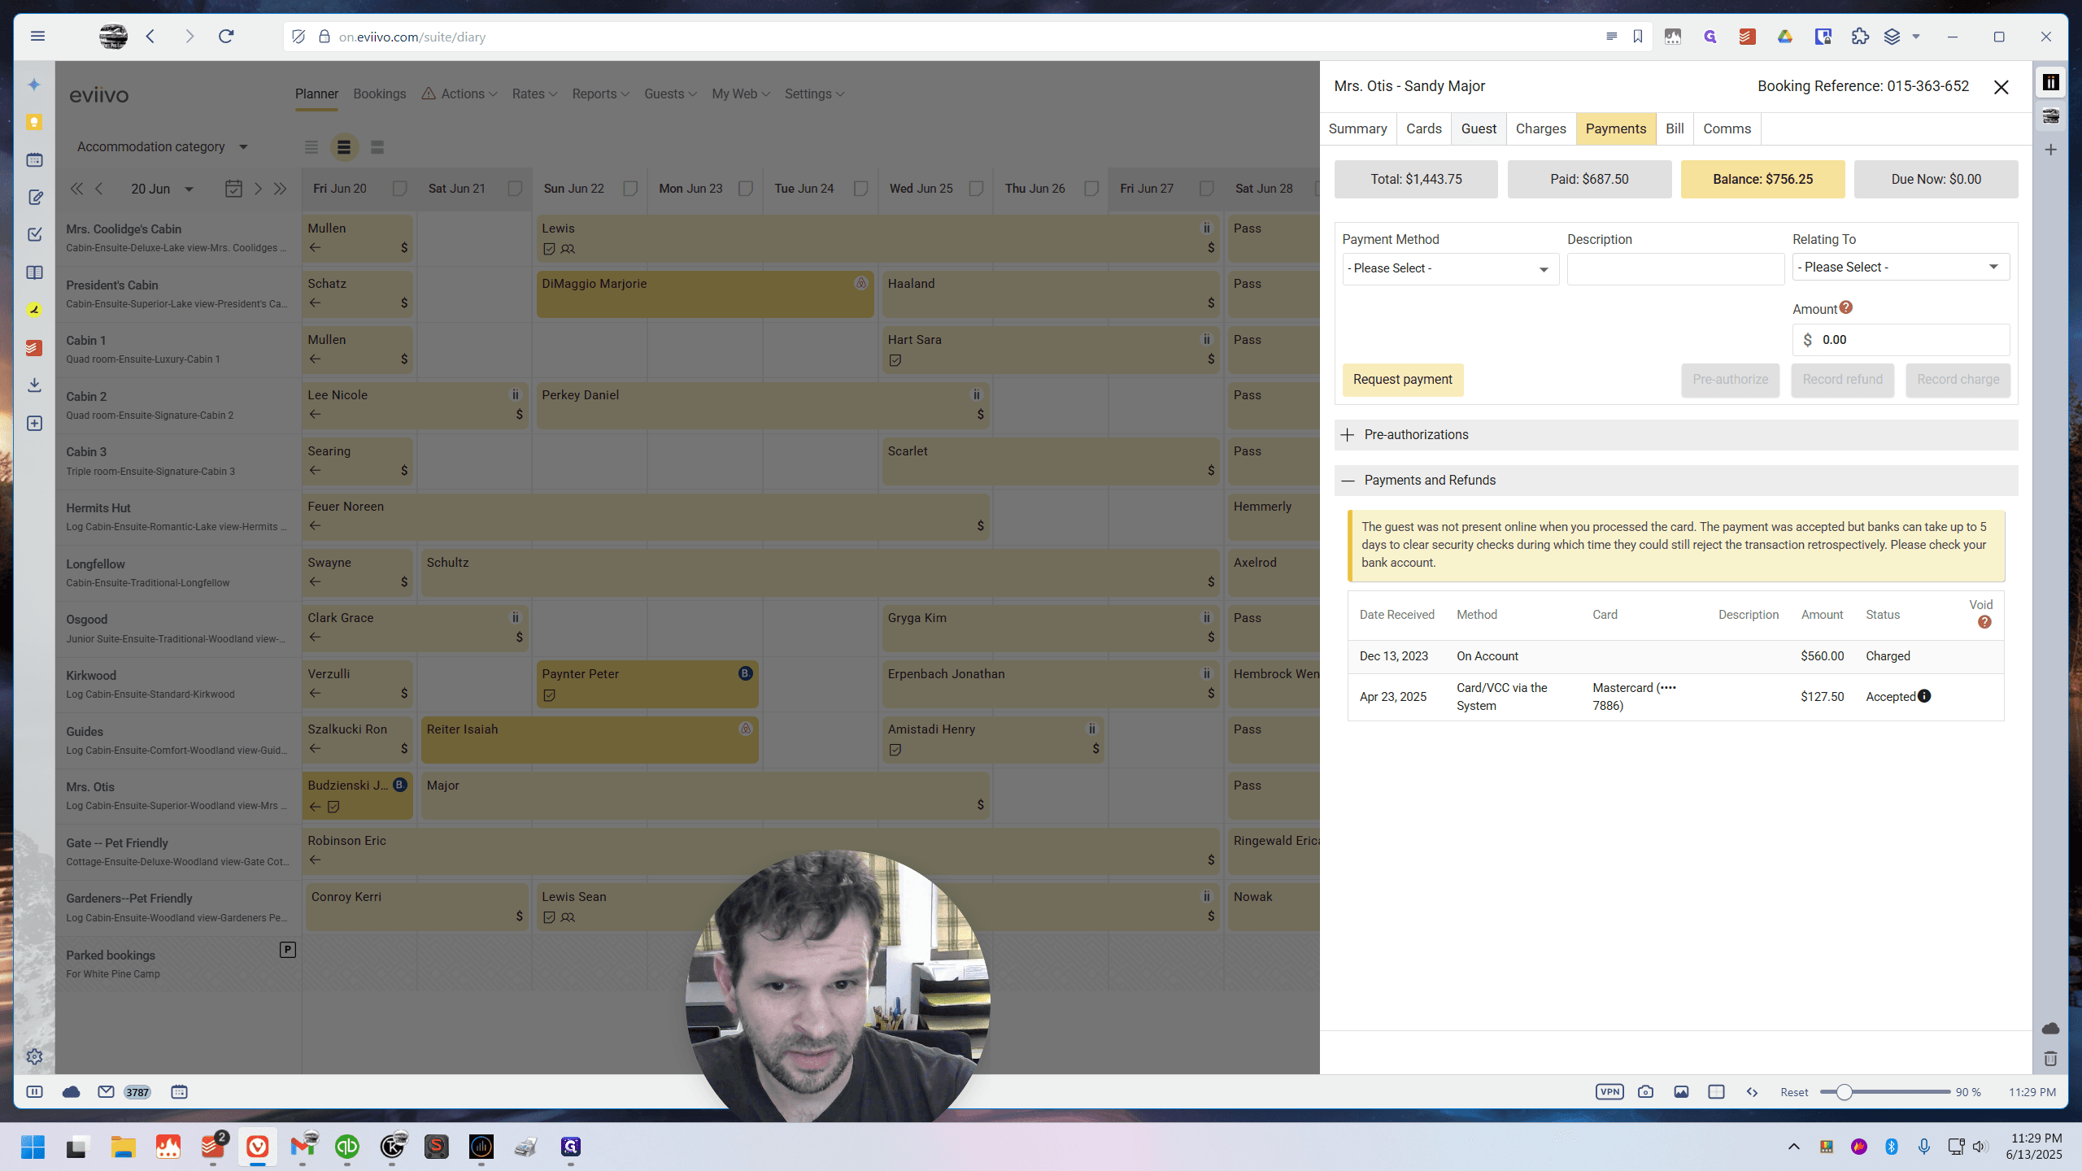The image size is (2082, 1171).
Task: Reload the page in the browser
Action: pos(226,37)
